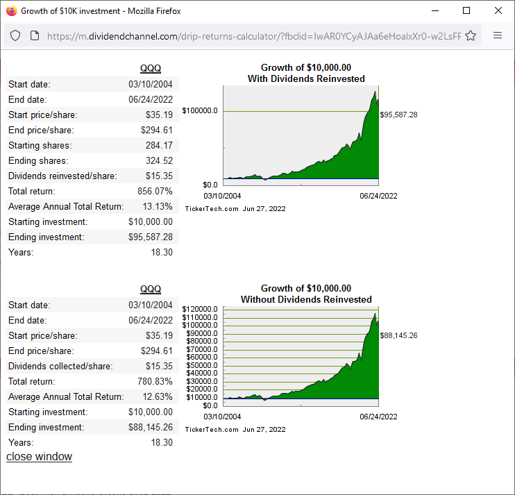The width and height of the screenshot is (515, 495).
Task: Click the 856.07% total return value
Action: [155, 191]
